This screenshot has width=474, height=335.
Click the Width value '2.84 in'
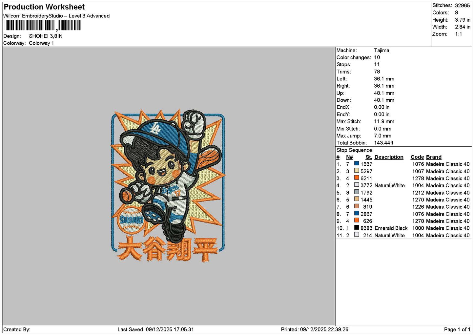(463, 27)
